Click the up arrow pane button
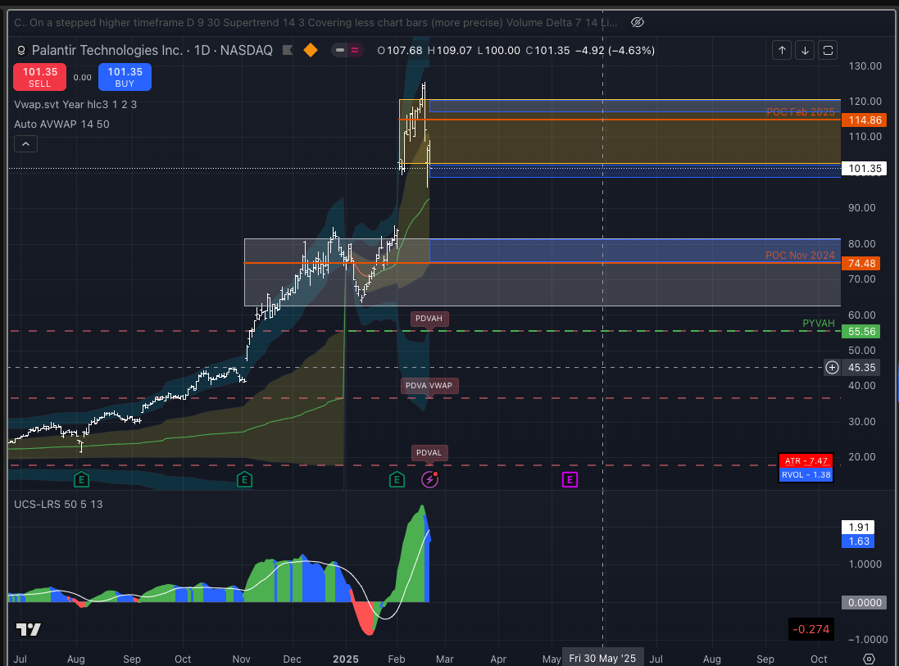 [782, 51]
